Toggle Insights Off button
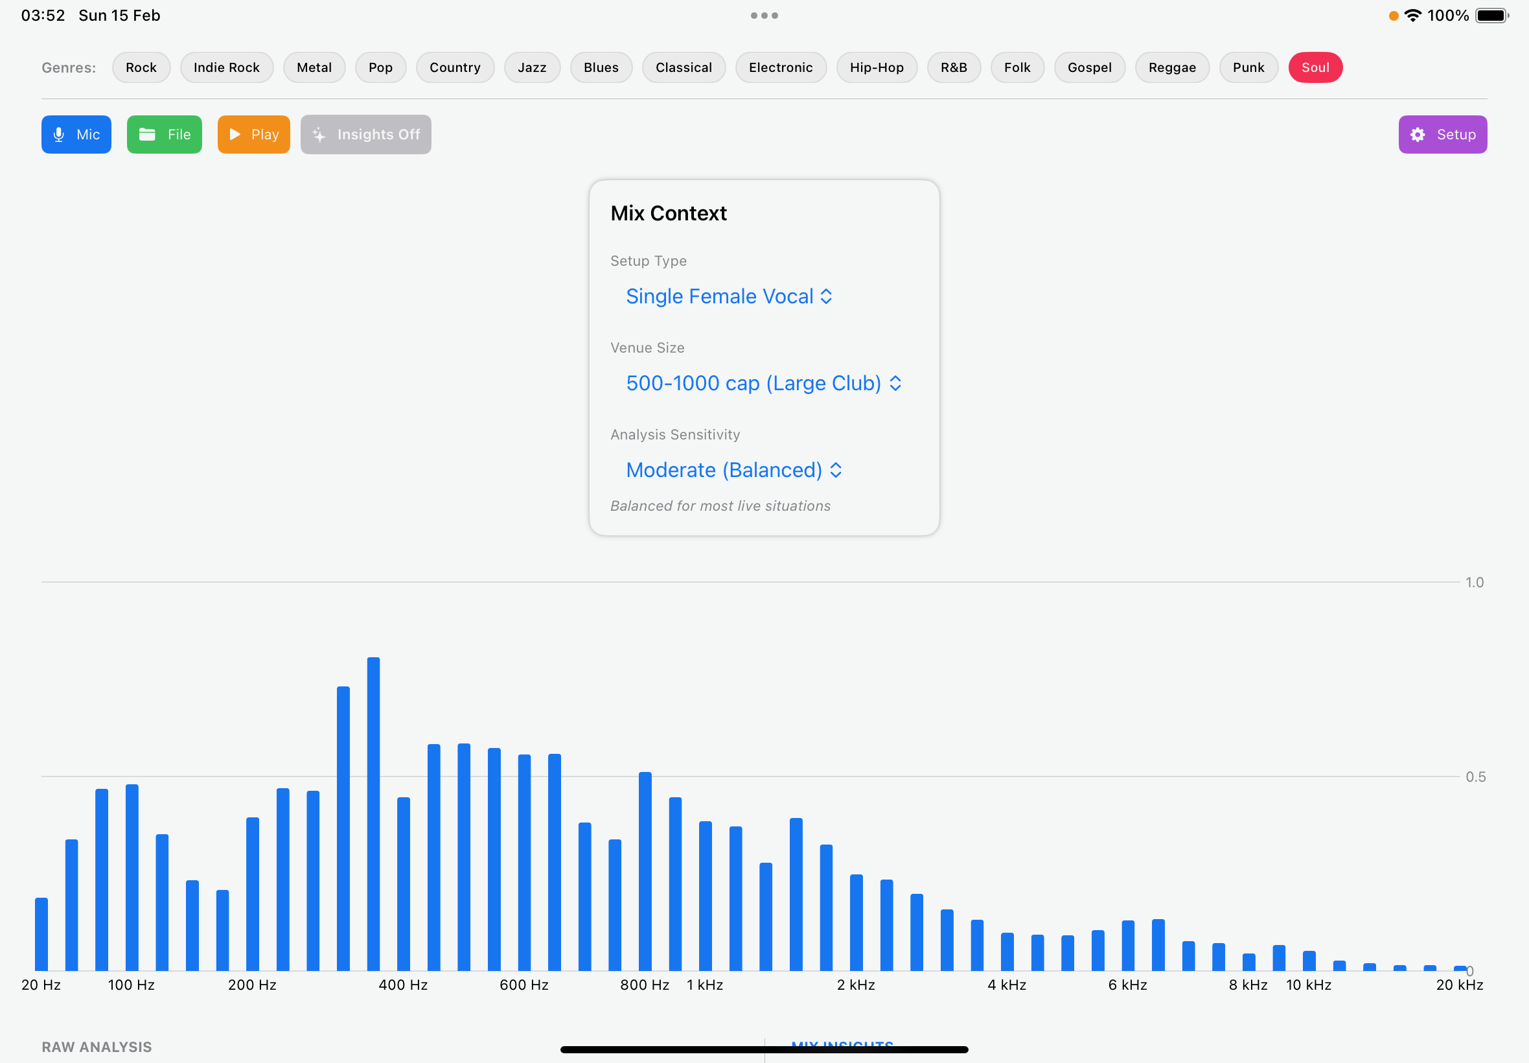The height and width of the screenshot is (1063, 1529). pos(365,135)
